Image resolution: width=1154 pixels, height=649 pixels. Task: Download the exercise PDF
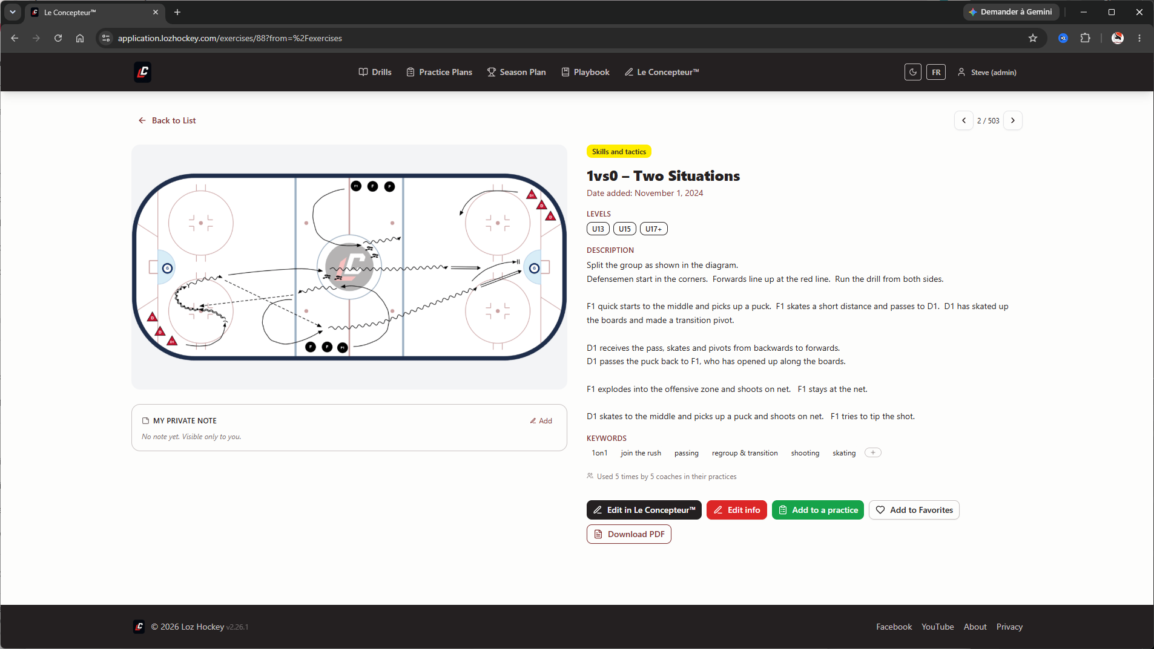coord(629,534)
